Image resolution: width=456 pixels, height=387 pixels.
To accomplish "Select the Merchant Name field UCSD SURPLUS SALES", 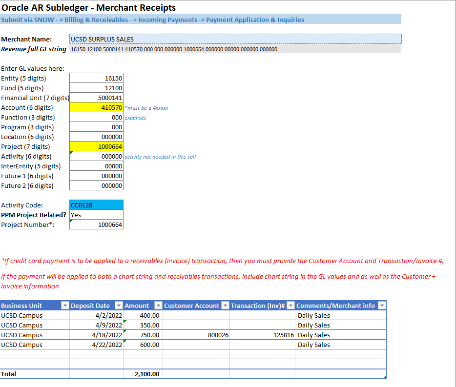I will pyautogui.click(x=235, y=39).
